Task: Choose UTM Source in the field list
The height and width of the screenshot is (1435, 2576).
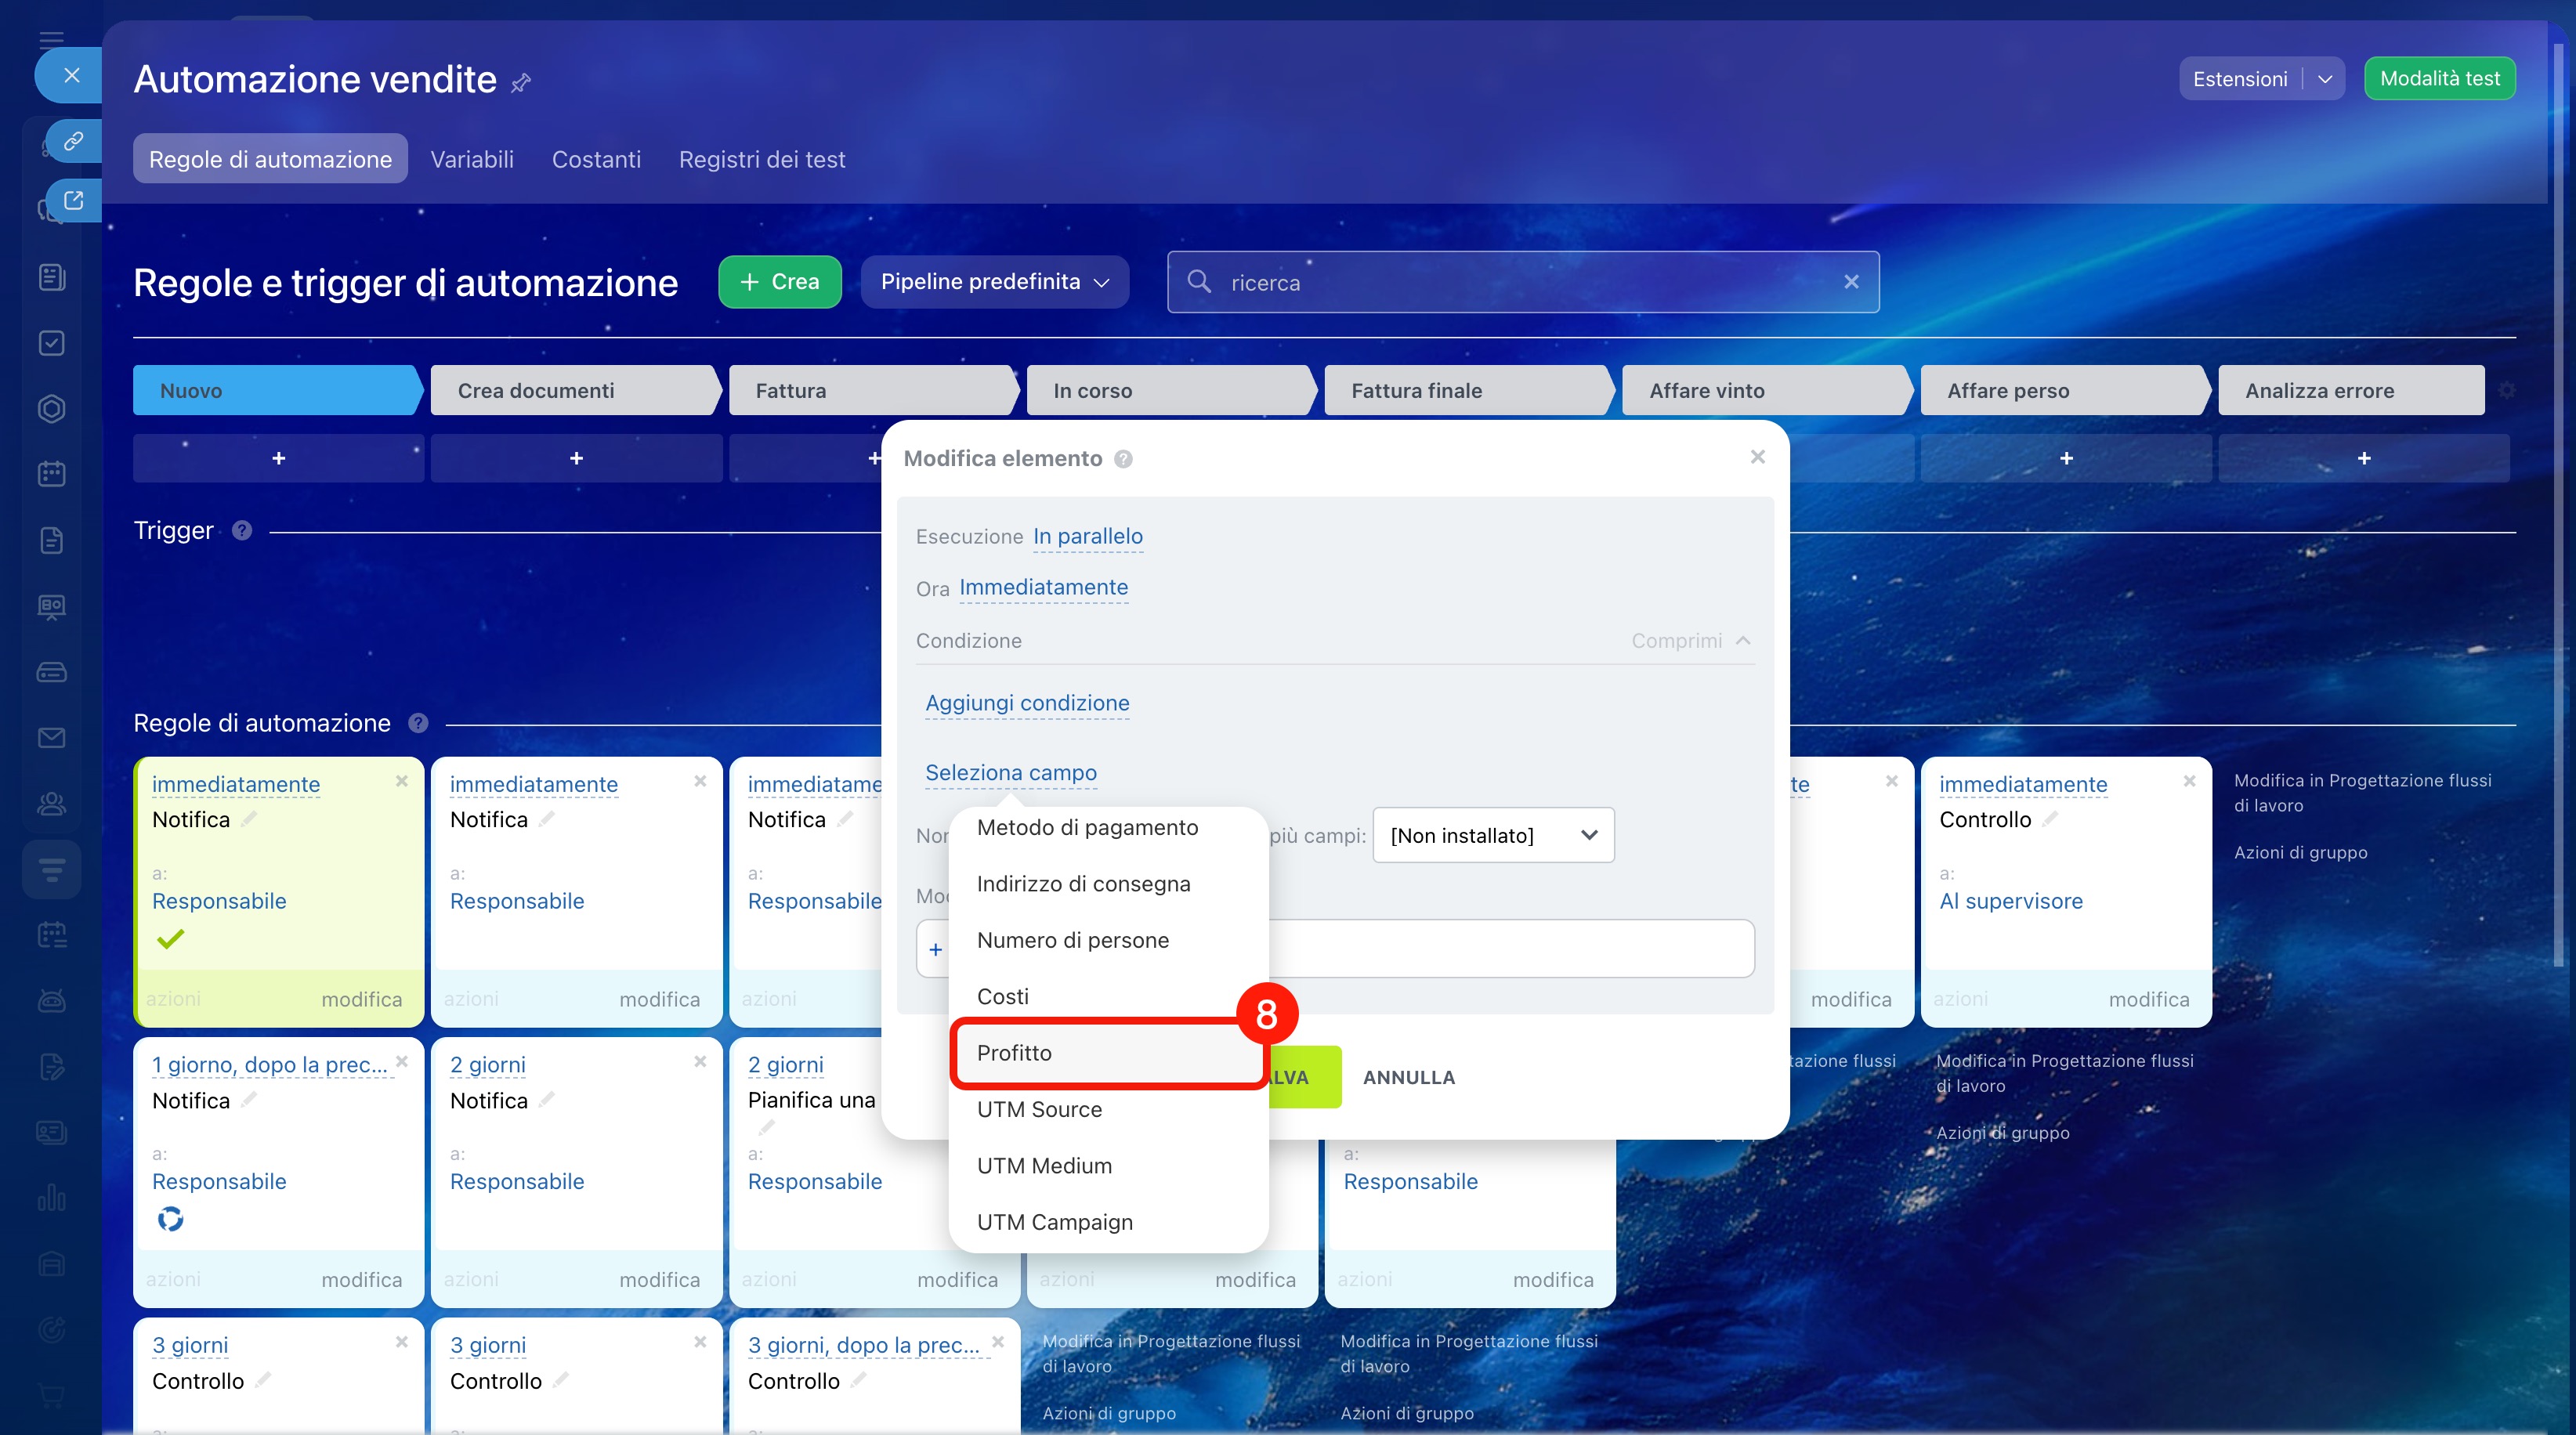Action: click(x=1039, y=1109)
